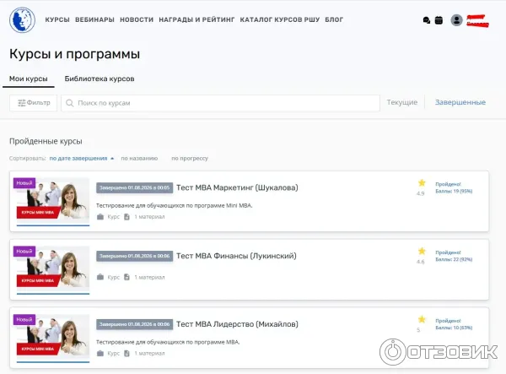The height and width of the screenshot is (374, 506).
Task: Open Тест MBA Финансы (Лукинский) course
Action: (x=236, y=256)
